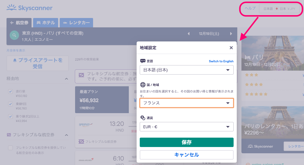This screenshot has height=165, width=304.
Task: Open the 言語 language dropdown
Action: point(186,70)
